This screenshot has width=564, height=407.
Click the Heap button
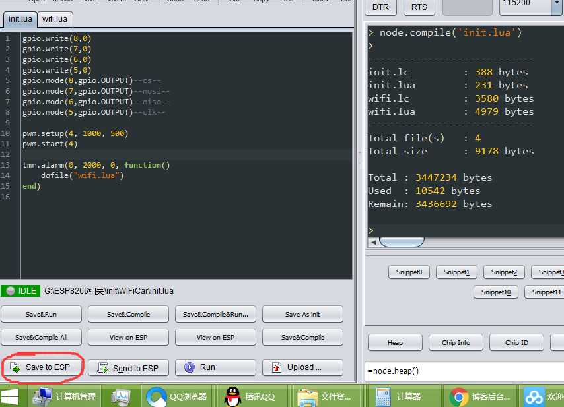point(395,343)
